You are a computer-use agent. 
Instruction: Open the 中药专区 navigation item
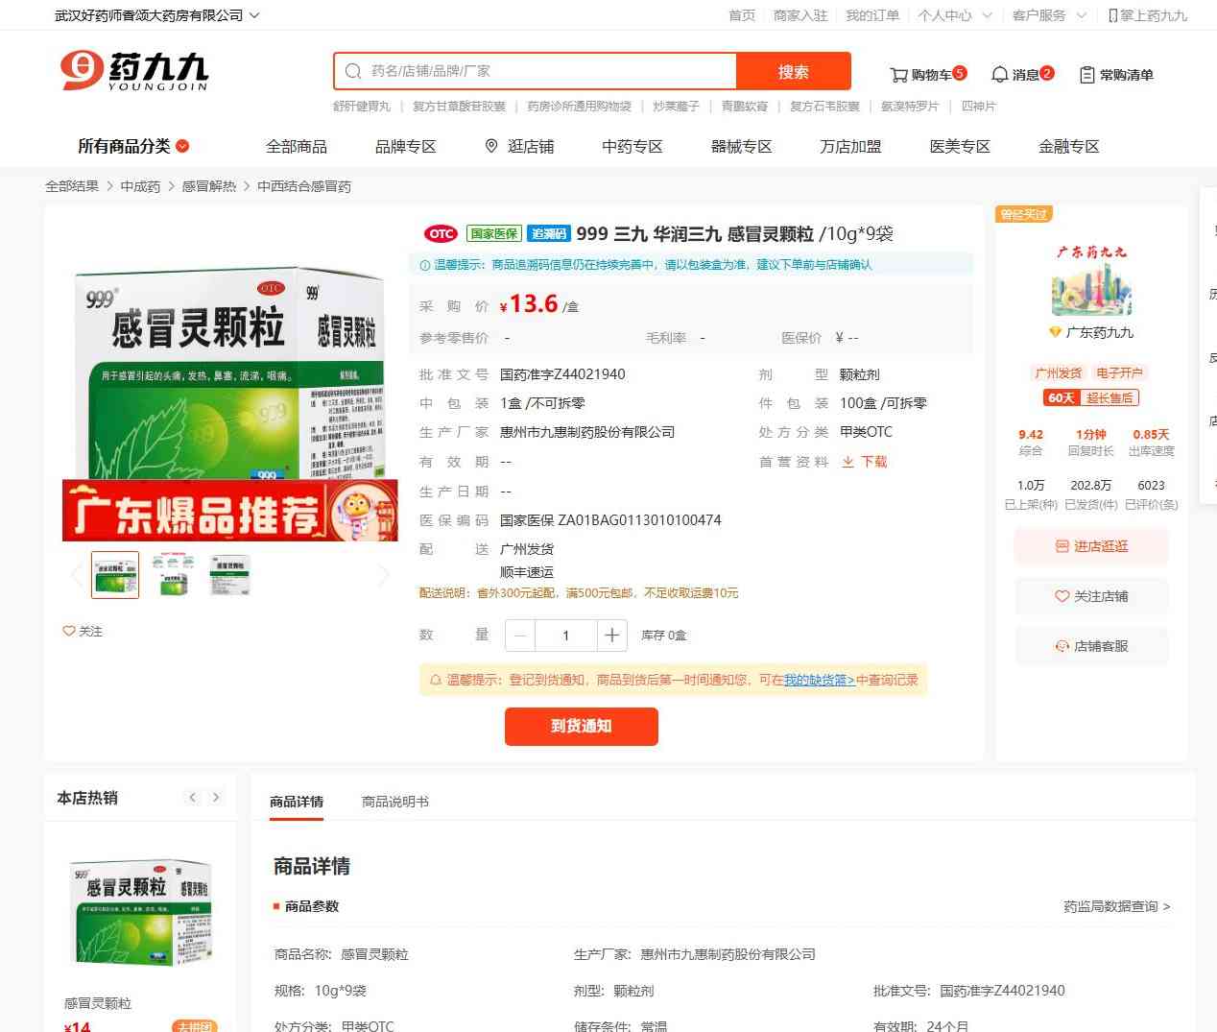point(632,146)
